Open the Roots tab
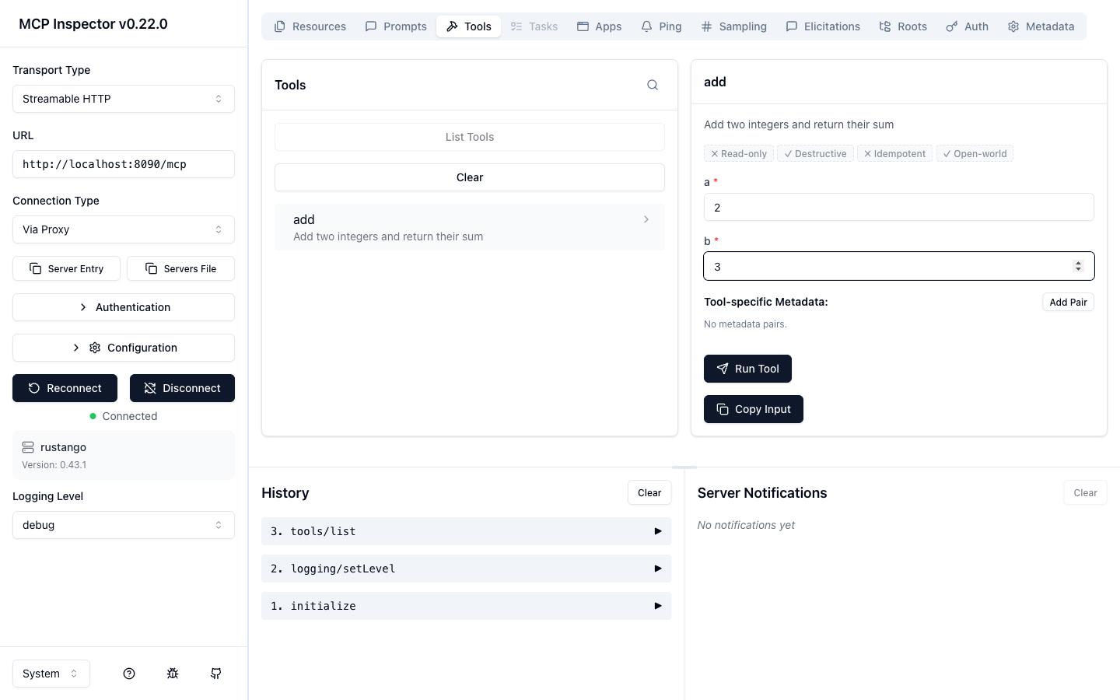Image resolution: width=1120 pixels, height=700 pixels. [903, 26]
